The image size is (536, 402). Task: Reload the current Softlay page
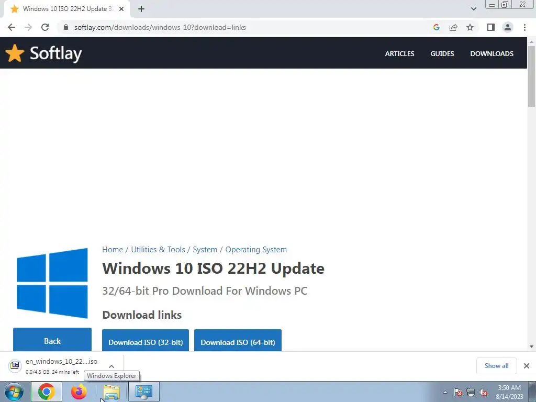click(45, 27)
